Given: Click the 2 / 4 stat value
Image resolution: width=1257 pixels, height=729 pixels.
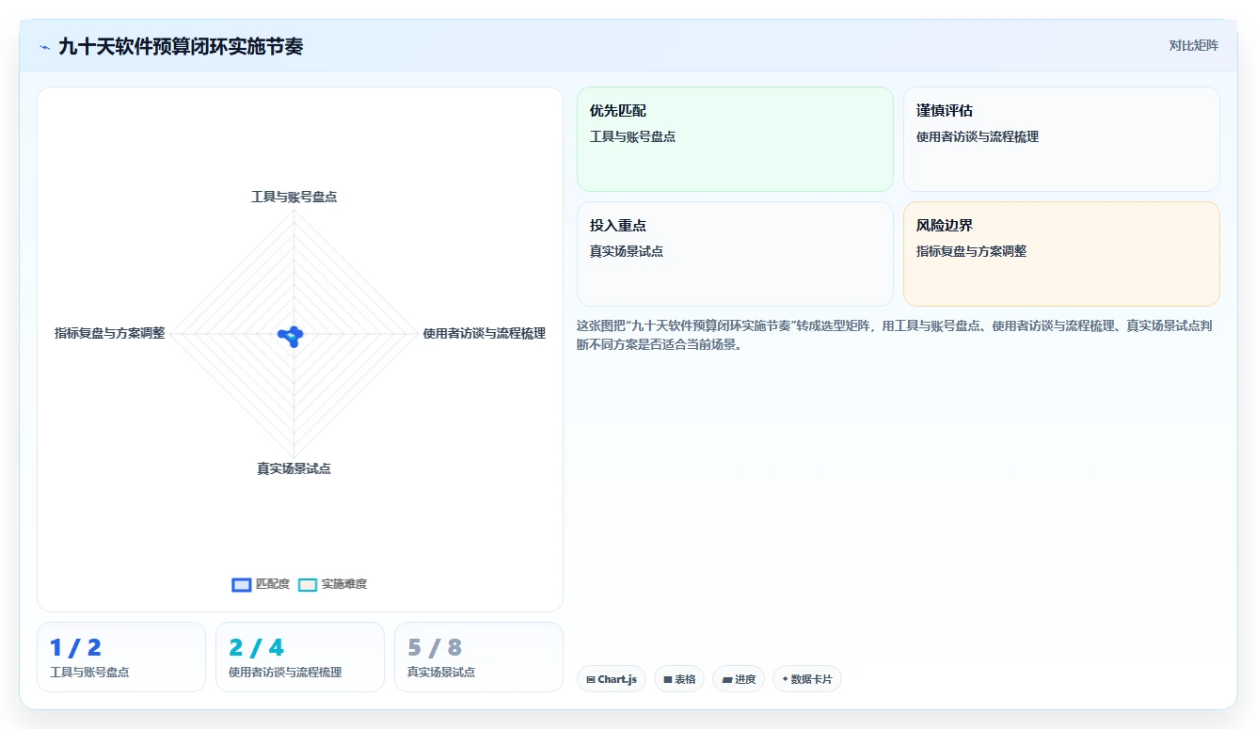Looking at the screenshot, I should point(256,647).
